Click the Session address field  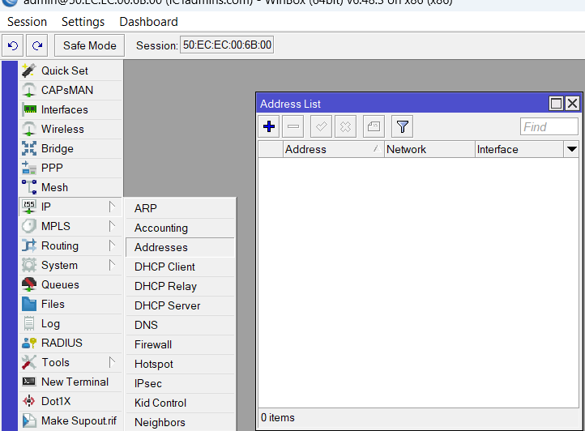click(227, 45)
